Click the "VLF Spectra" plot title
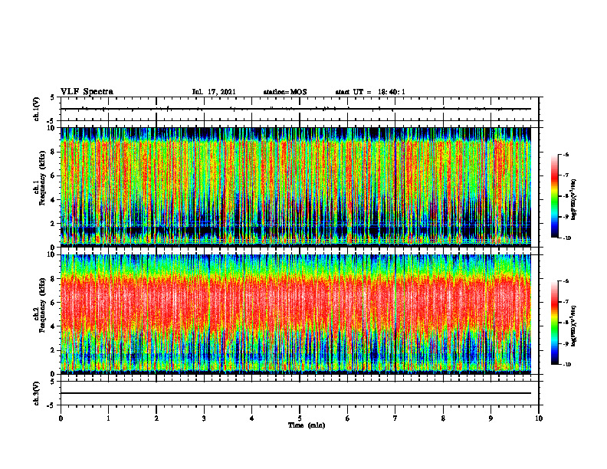 click(x=87, y=91)
